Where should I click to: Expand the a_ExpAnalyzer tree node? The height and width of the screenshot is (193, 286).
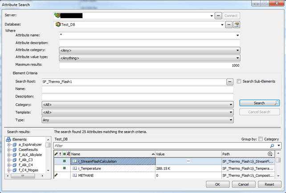(8, 145)
